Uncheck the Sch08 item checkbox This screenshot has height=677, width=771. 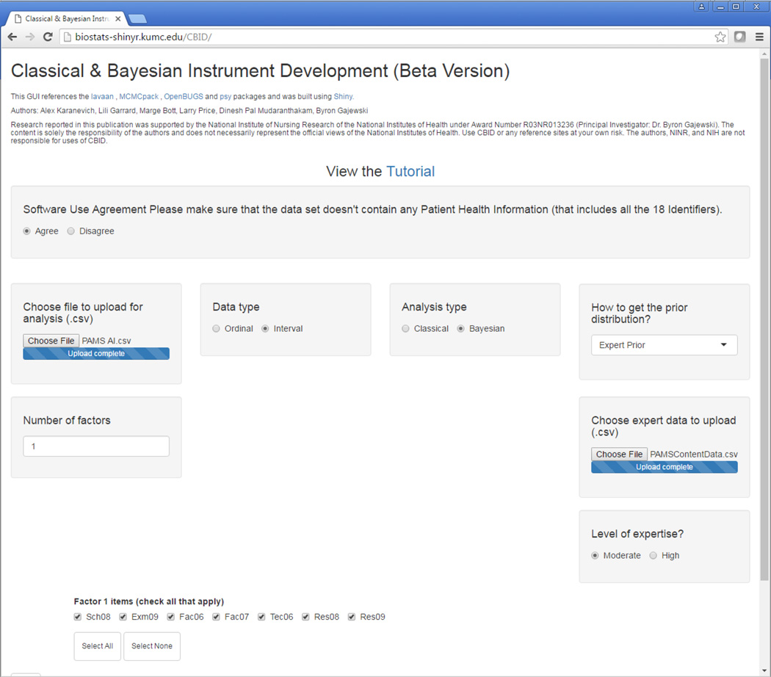[x=79, y=618]
